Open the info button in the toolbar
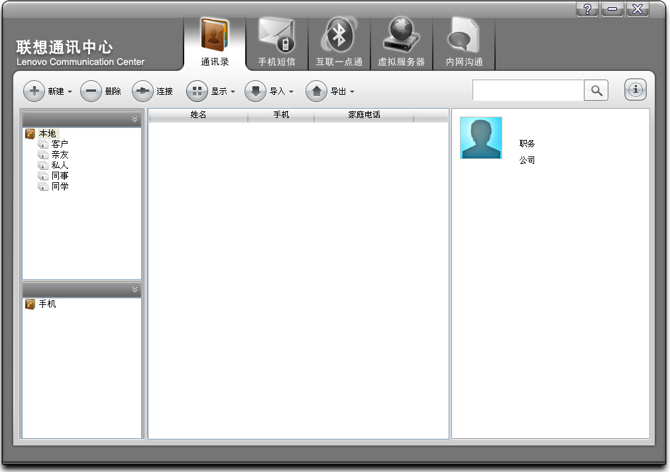 click(x=636, y=89)
